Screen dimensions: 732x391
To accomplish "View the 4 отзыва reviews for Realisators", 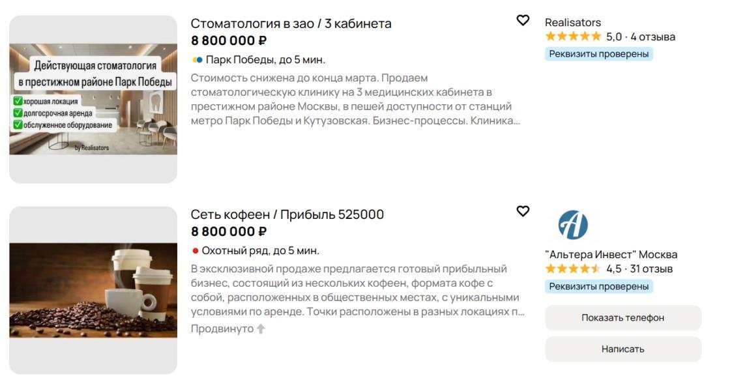I will click(652, 37).
